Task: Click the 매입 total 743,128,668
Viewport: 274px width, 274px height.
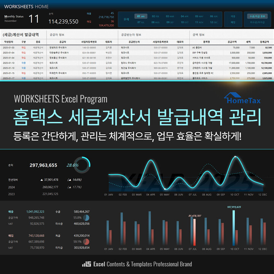Action: click(x=37, y=236)
